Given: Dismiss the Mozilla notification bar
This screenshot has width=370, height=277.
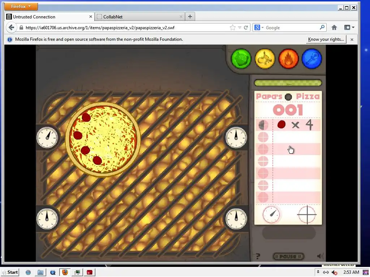Looking at the screenshot, I should point(352,39).
